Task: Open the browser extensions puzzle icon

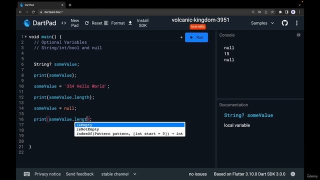Action: (280, 12)
